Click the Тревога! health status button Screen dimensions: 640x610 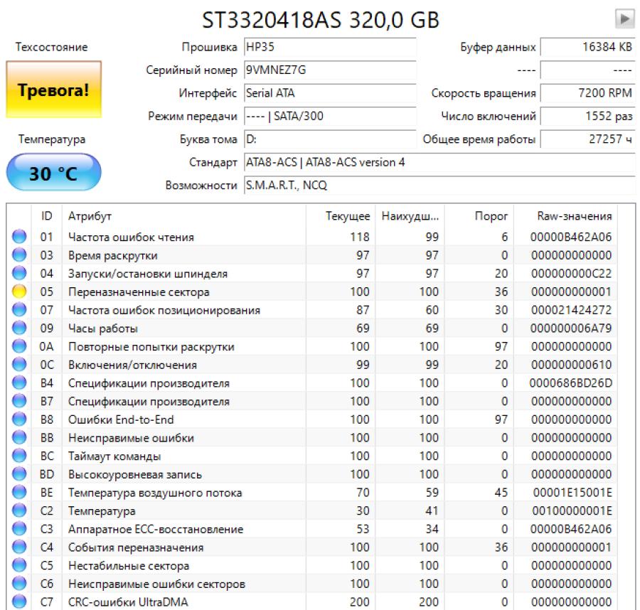click(53, 90)
